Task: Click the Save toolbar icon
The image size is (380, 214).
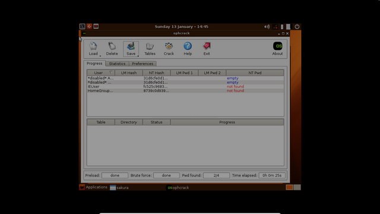Action: coord(131,49)
